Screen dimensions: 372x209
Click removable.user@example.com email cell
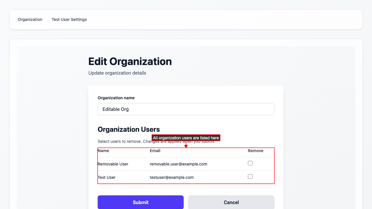click(178, 164)
